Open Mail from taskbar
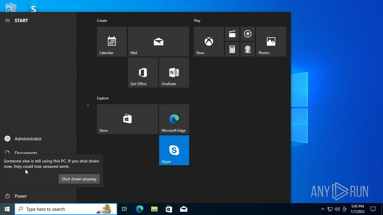Image resolution: width=383 pixels, height=215 pixels. click(x=184, y=209)
